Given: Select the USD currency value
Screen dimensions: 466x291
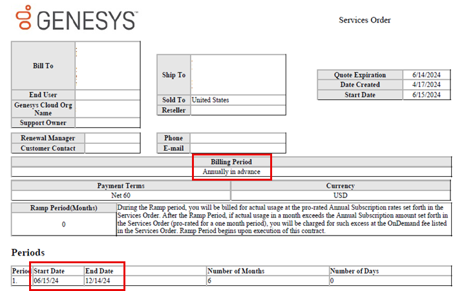Looking at the screenshot, I should click(340, 194).
